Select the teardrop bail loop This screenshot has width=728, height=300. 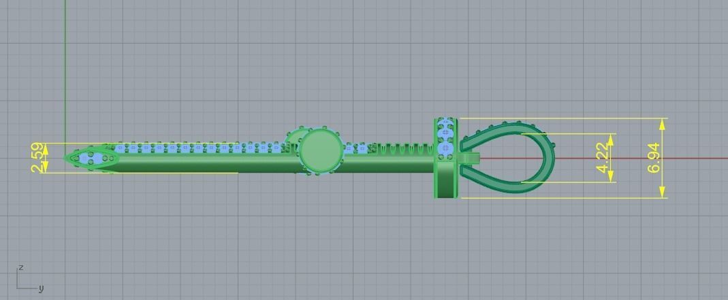pos(507,158)
